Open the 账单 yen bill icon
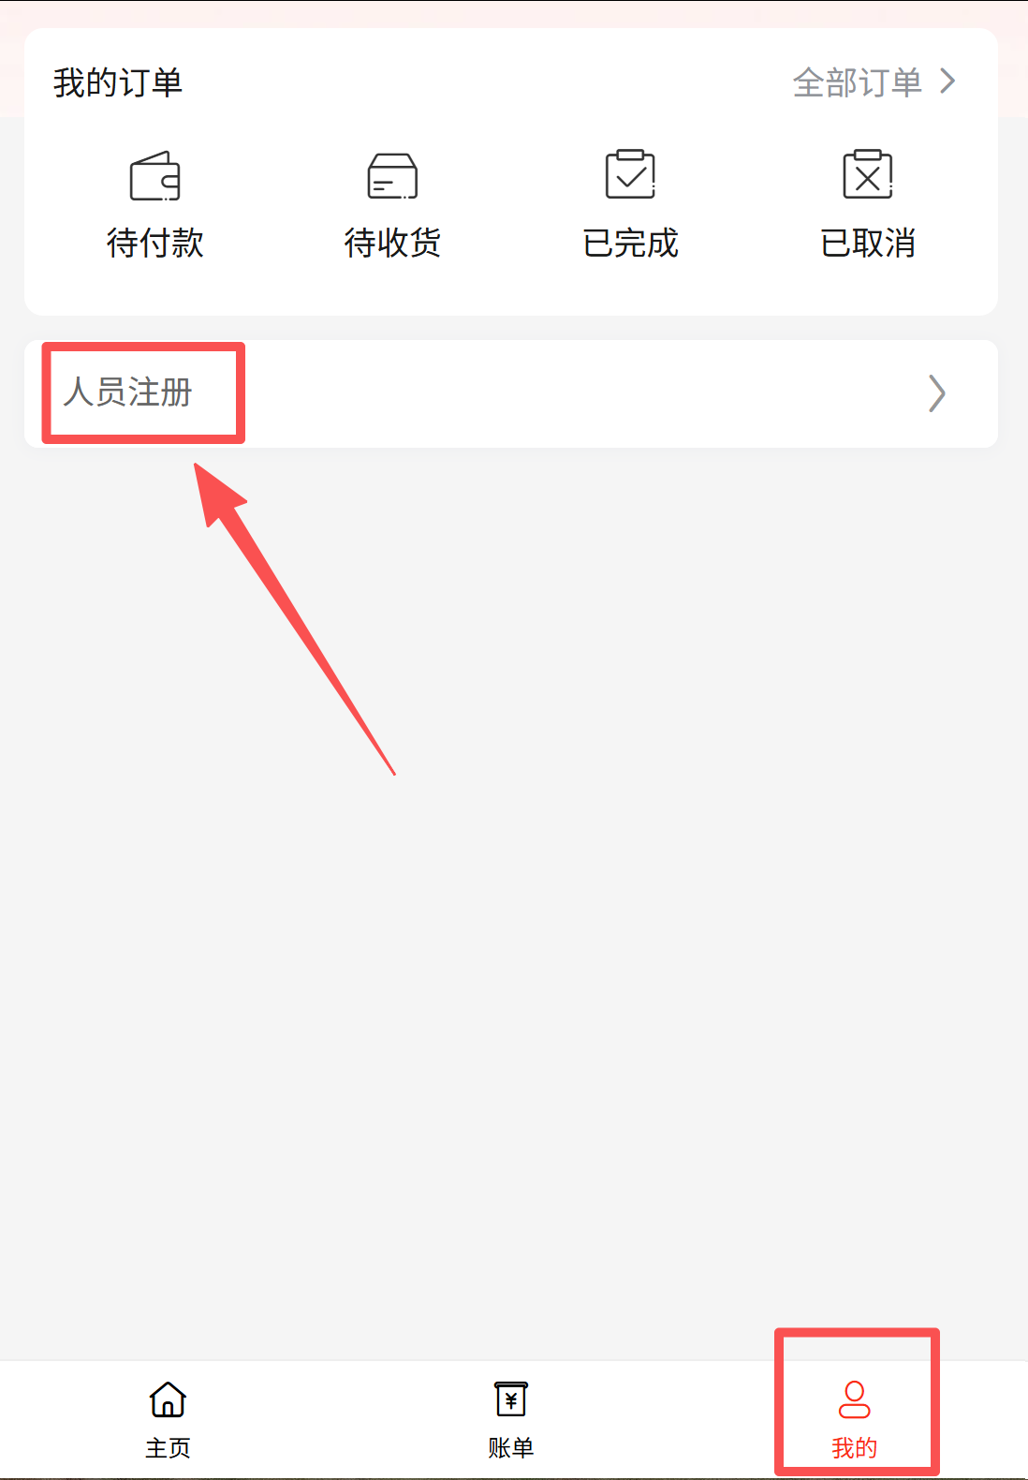This screenshot has width=1028, height=1480. coord(511,1399)
